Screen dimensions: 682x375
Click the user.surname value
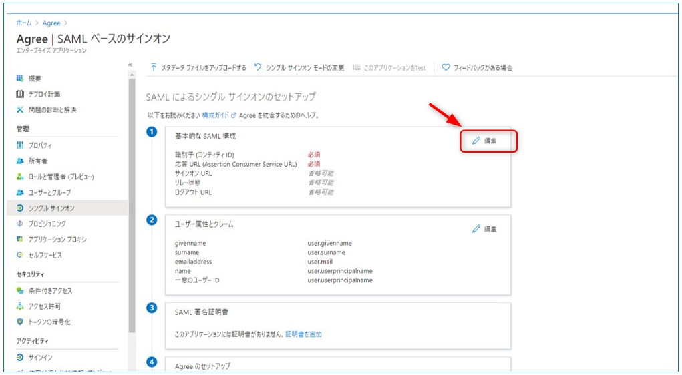click(x=326, y=252)
